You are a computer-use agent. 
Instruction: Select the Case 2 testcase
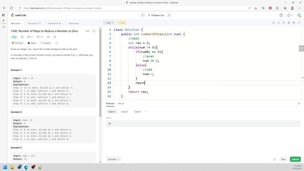coord(124,112)
